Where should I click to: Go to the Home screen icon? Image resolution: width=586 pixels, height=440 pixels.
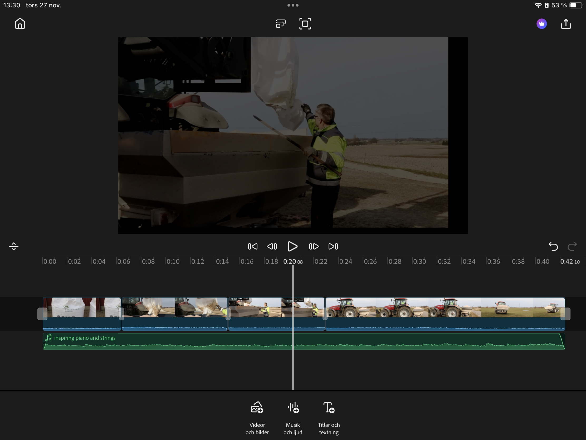[x=20, y=23]
